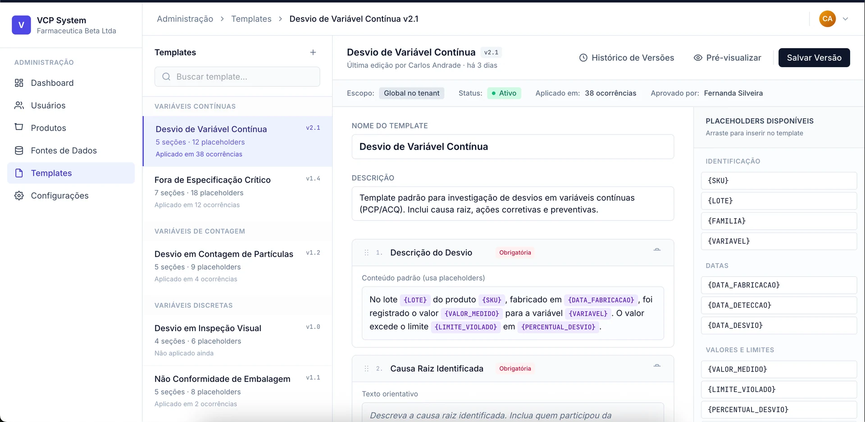Click the VCP System logo icon

(21, 25)
